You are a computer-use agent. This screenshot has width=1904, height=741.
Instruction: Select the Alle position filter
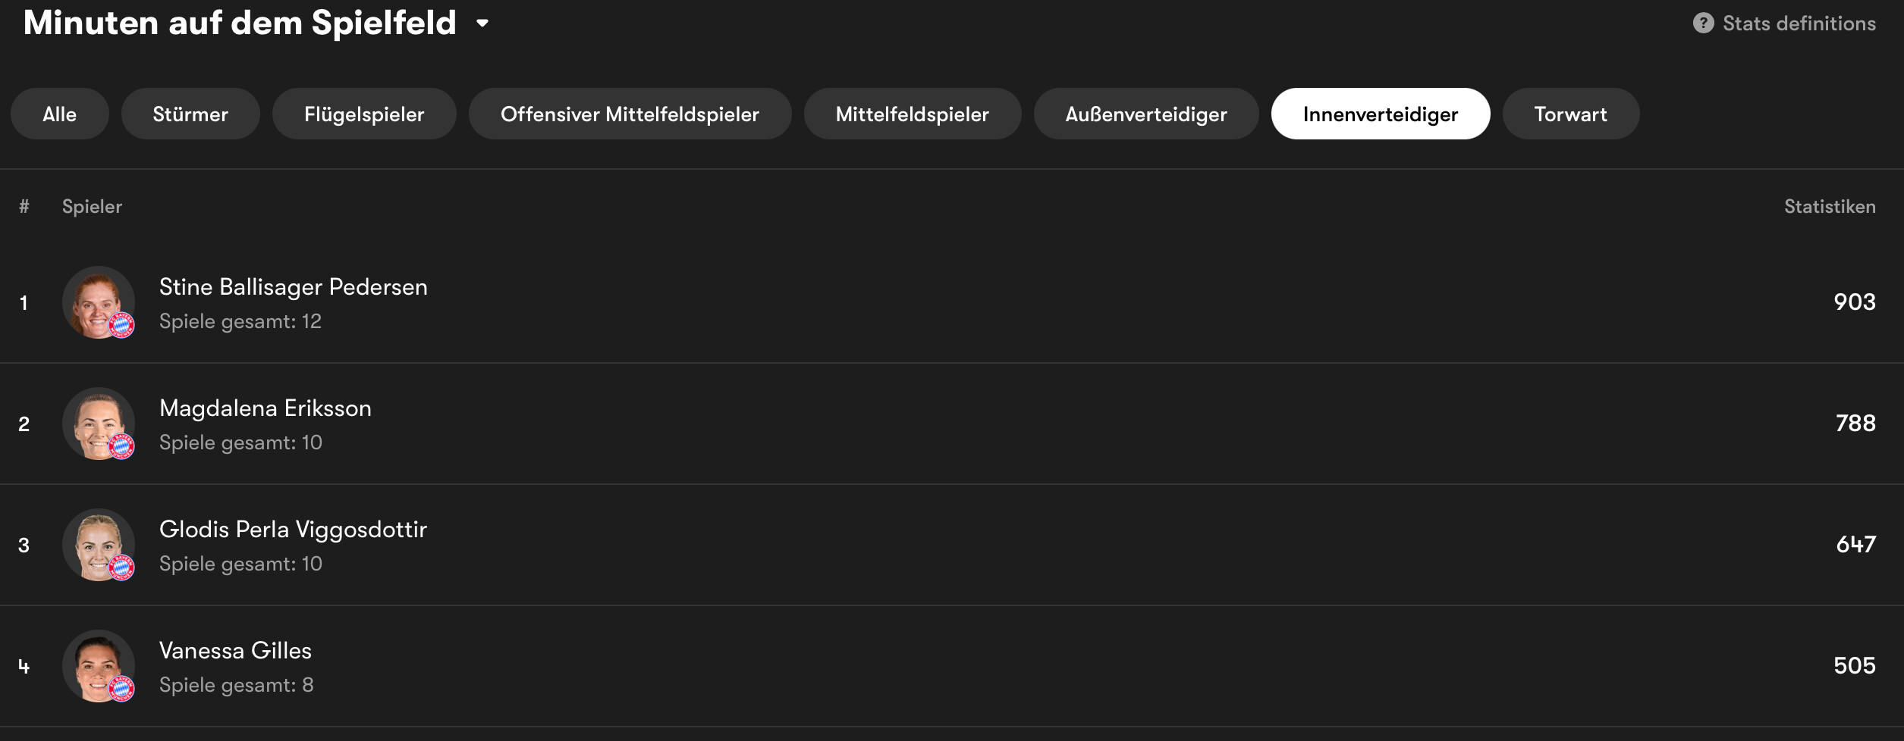[x=59, y=114]
